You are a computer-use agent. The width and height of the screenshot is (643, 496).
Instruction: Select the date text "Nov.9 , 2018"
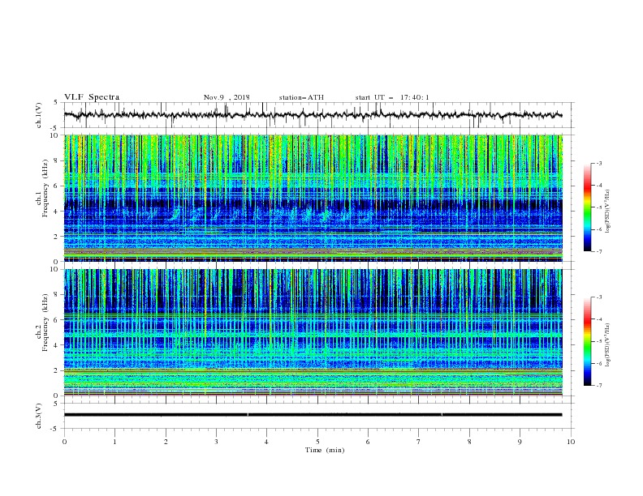tap(227, 97)
